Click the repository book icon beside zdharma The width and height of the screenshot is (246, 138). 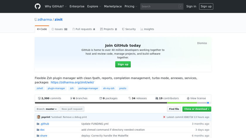point(36,20)
